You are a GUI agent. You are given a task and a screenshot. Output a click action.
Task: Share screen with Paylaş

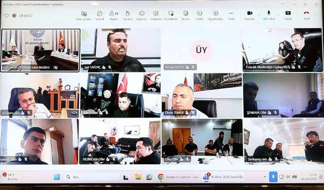coord(288,16)
